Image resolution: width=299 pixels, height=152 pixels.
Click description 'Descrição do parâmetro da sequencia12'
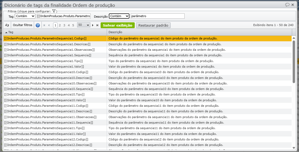pyautogui.click(x=166, y=145)
